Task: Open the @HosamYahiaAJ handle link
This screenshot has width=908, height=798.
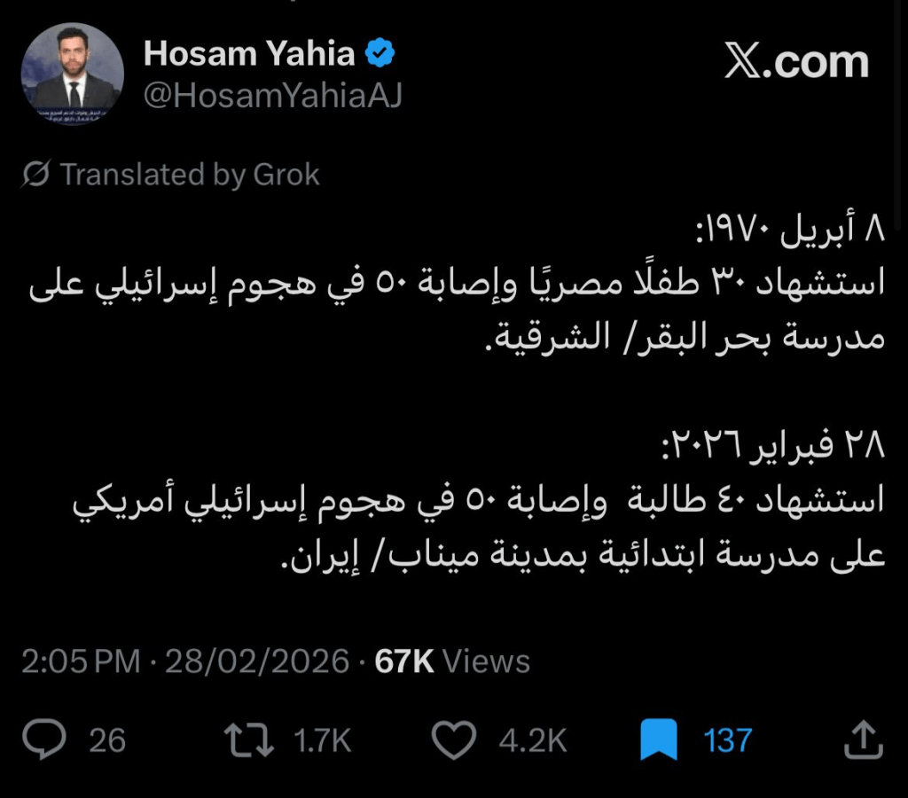Action: pyautogui.click(x=272, y=96)
